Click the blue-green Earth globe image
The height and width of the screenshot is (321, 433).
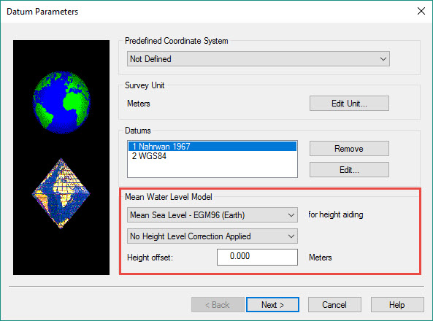(61, 102)
